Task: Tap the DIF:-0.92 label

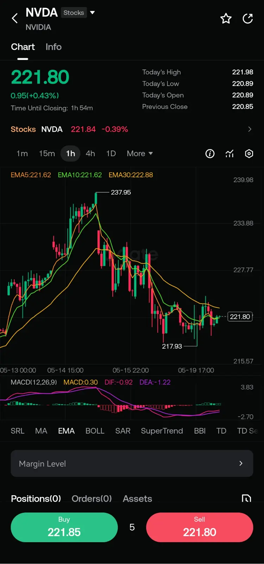Action: (118, 382)
